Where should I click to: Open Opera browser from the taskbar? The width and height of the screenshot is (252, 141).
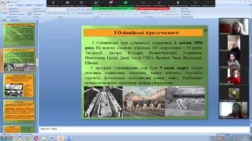click(x=36, y=138)
